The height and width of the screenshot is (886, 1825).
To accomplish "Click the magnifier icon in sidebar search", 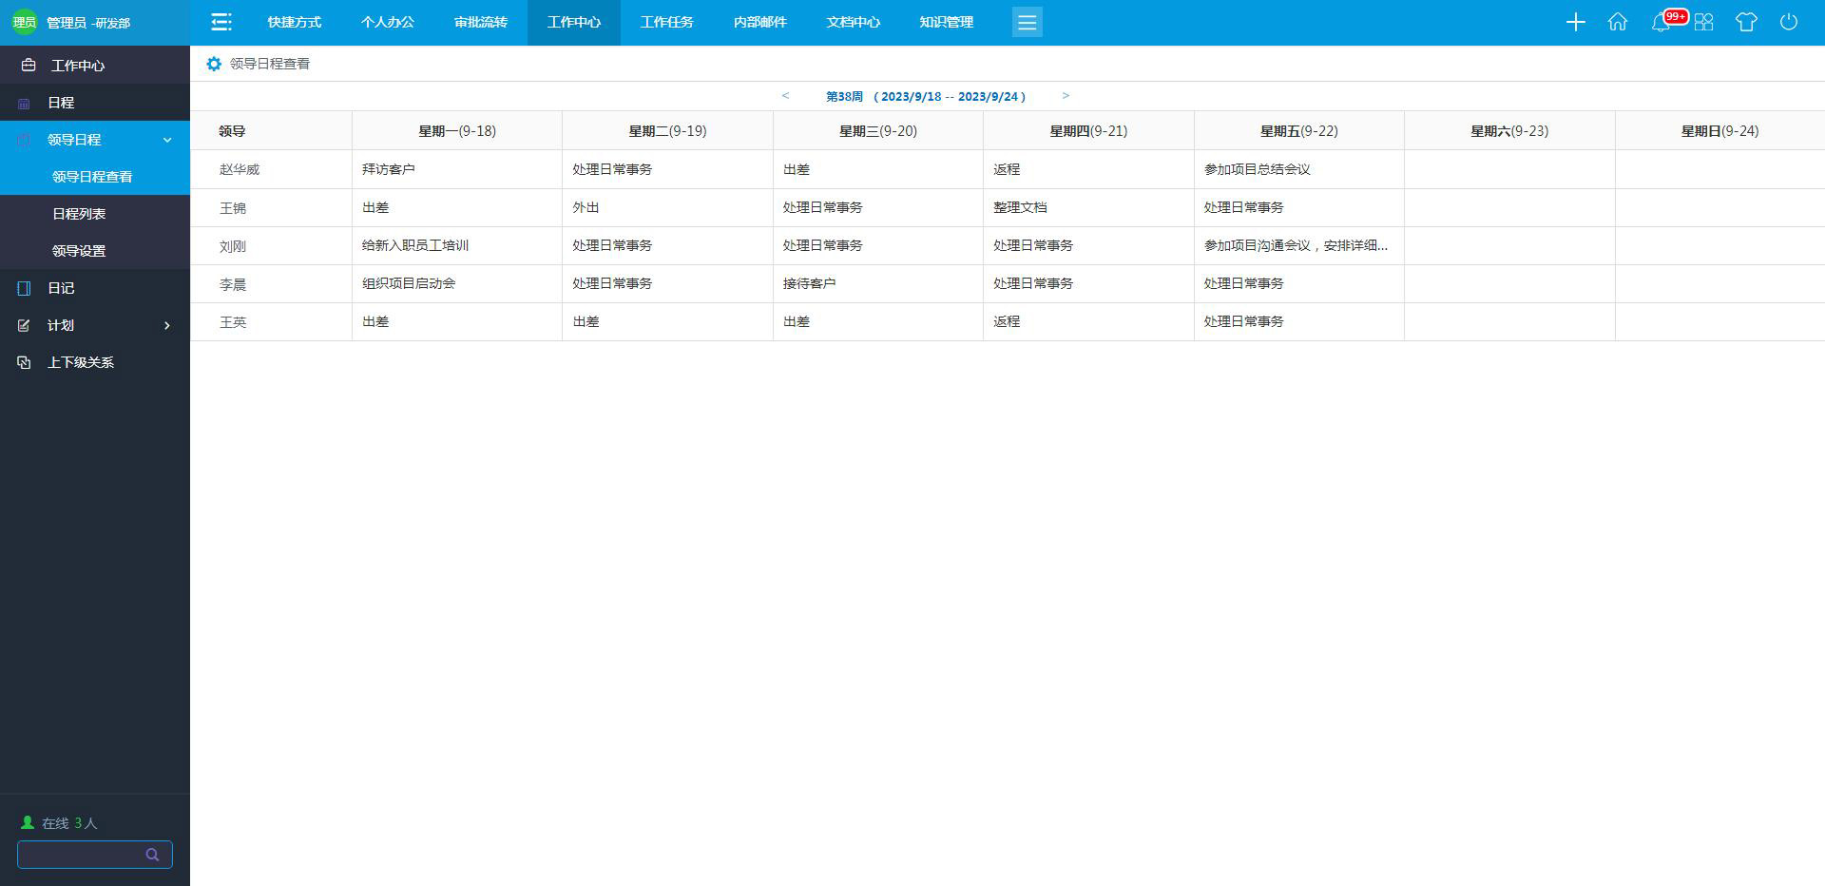I will (x=153, y=855).
